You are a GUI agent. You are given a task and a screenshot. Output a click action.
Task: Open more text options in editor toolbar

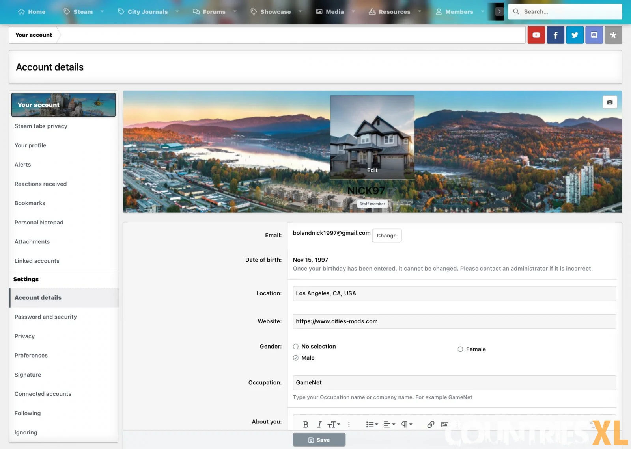[349, 424]
